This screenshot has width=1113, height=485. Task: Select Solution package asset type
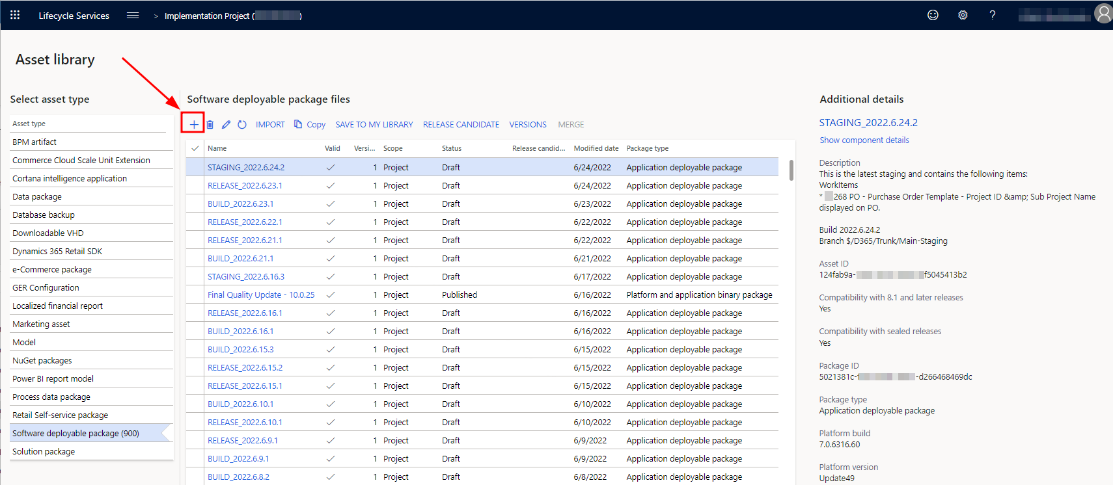44,451
